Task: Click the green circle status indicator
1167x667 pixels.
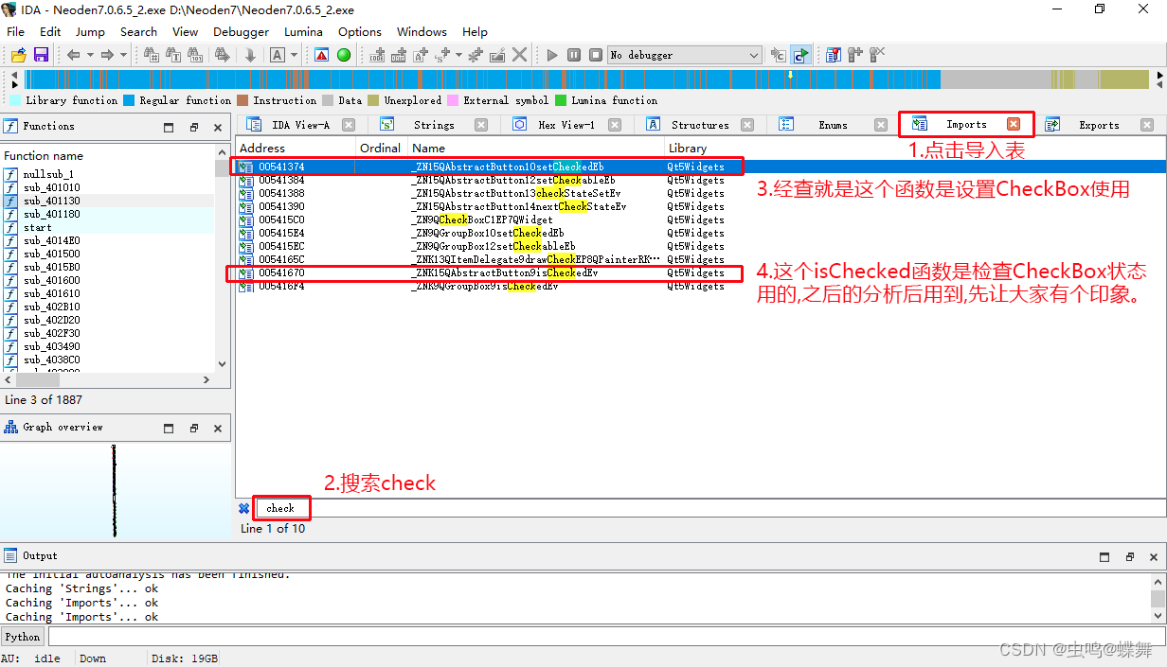Action: 344,55
